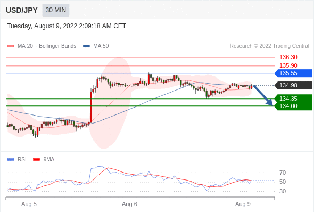Open the Research © 2022 Trading Central credit
The width and height of the screenshot is (314, 213).
click(x=269, y=46)
